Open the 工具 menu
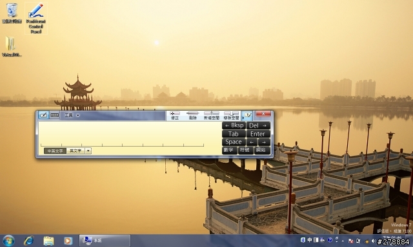Screen dimensions: 413x247 click(69, 115)
